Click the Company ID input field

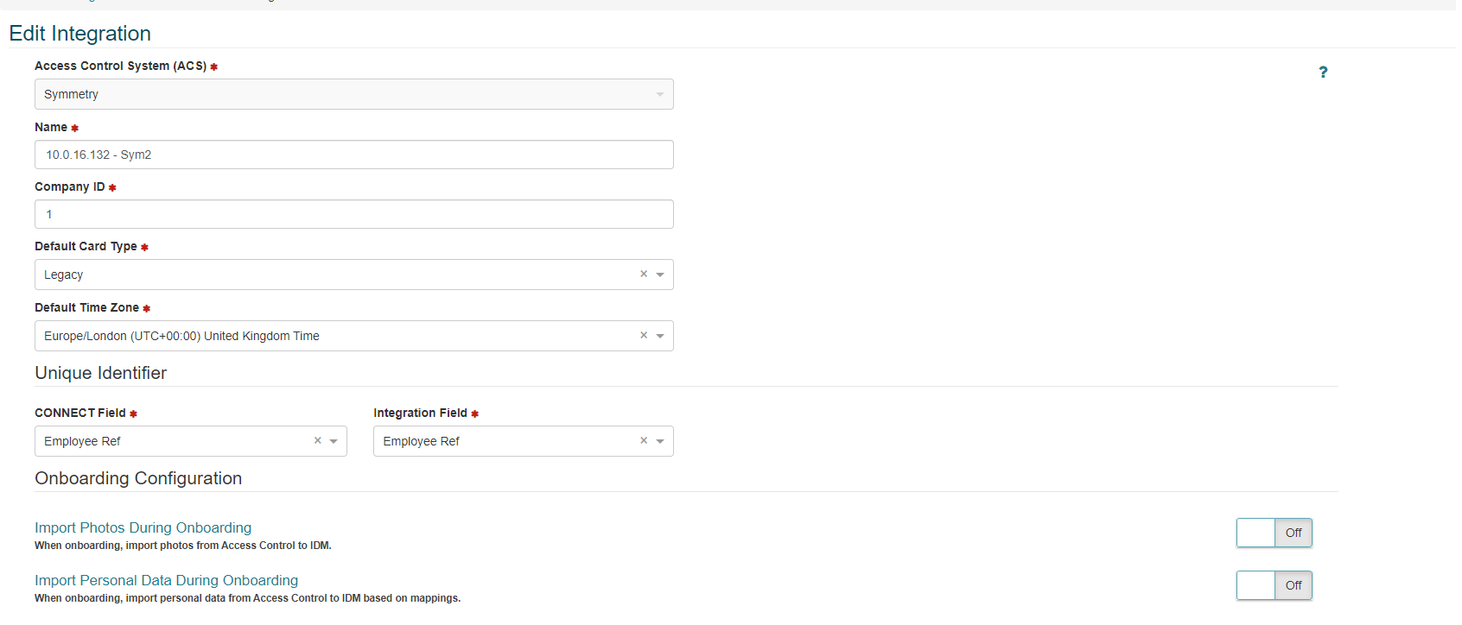pyautogui.click(x=353, y=214)
